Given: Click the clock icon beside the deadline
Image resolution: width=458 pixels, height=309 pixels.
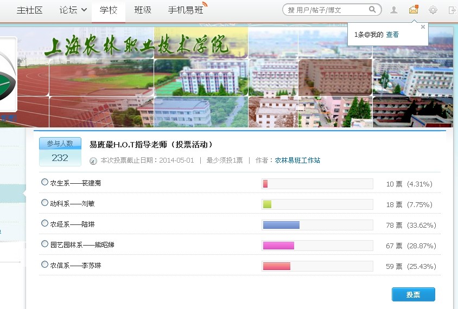Looking at the screenshot, I should click(93, 160).
